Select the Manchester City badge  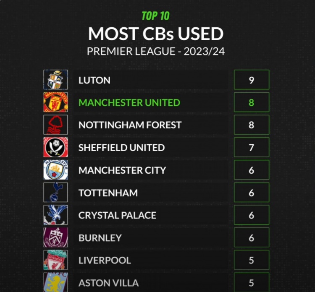55,170
